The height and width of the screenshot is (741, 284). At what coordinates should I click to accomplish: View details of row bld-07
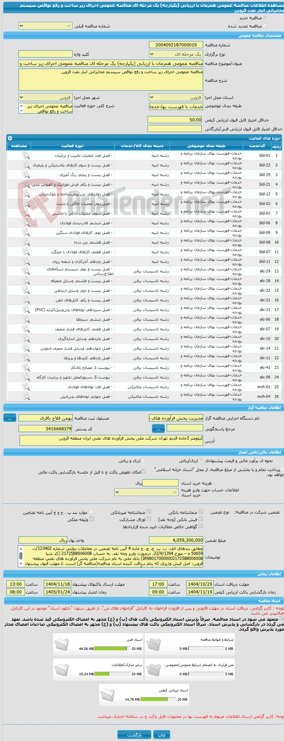(26, 252)
